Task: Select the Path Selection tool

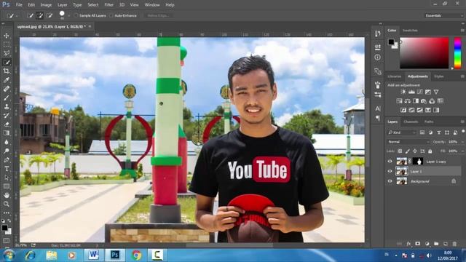Action: [7, 178]
